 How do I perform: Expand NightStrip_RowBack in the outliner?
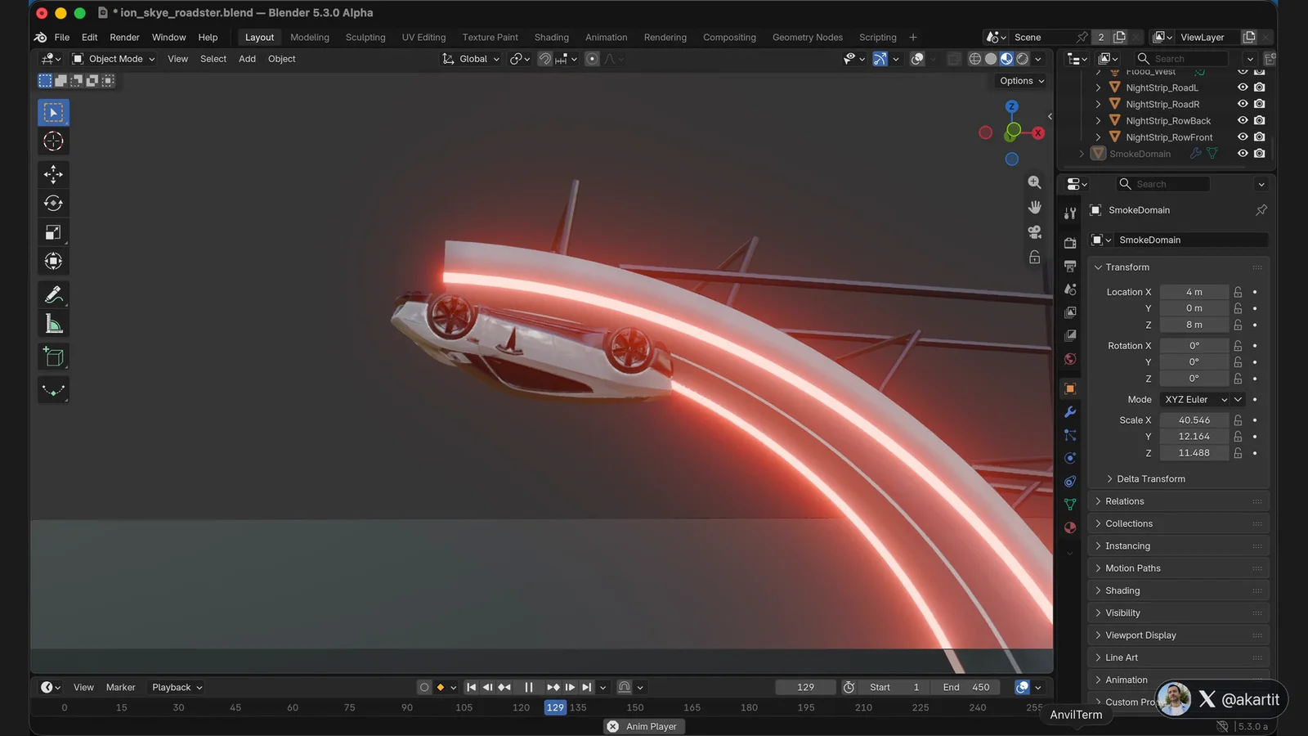(x=1098, y=121)
